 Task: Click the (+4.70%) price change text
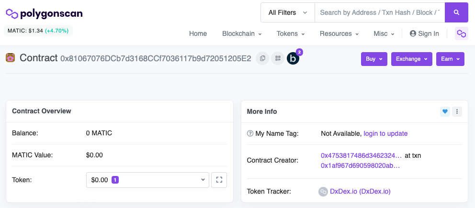[x=57, y=31]
